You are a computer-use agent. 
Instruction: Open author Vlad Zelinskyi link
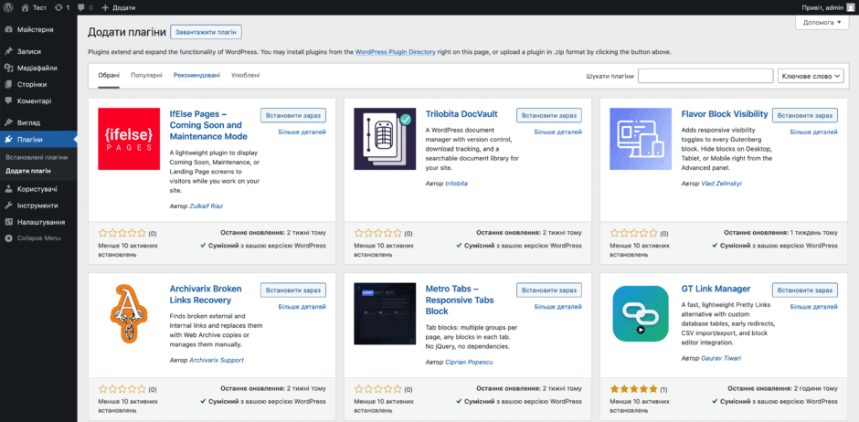point(722,184)
